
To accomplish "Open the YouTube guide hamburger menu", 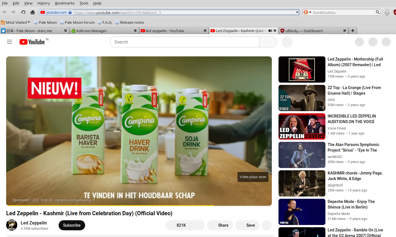I will pyautogui.click(x=9, y=42).
